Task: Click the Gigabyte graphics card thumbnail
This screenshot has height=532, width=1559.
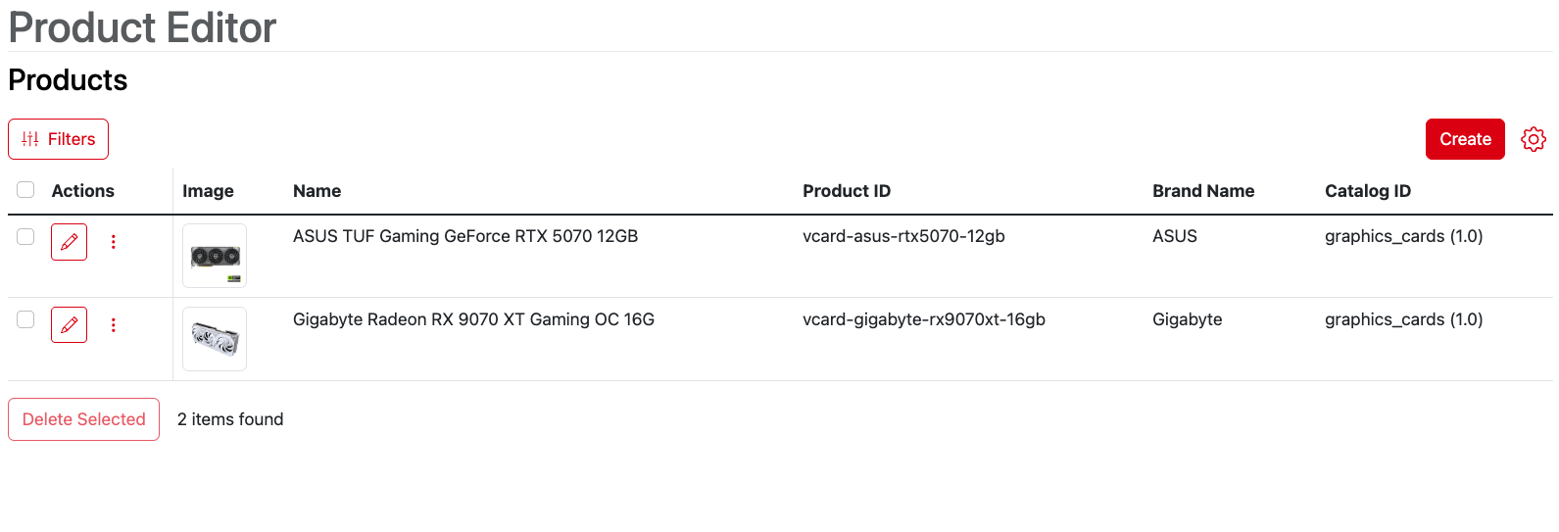Action: [x=215, y=339]
